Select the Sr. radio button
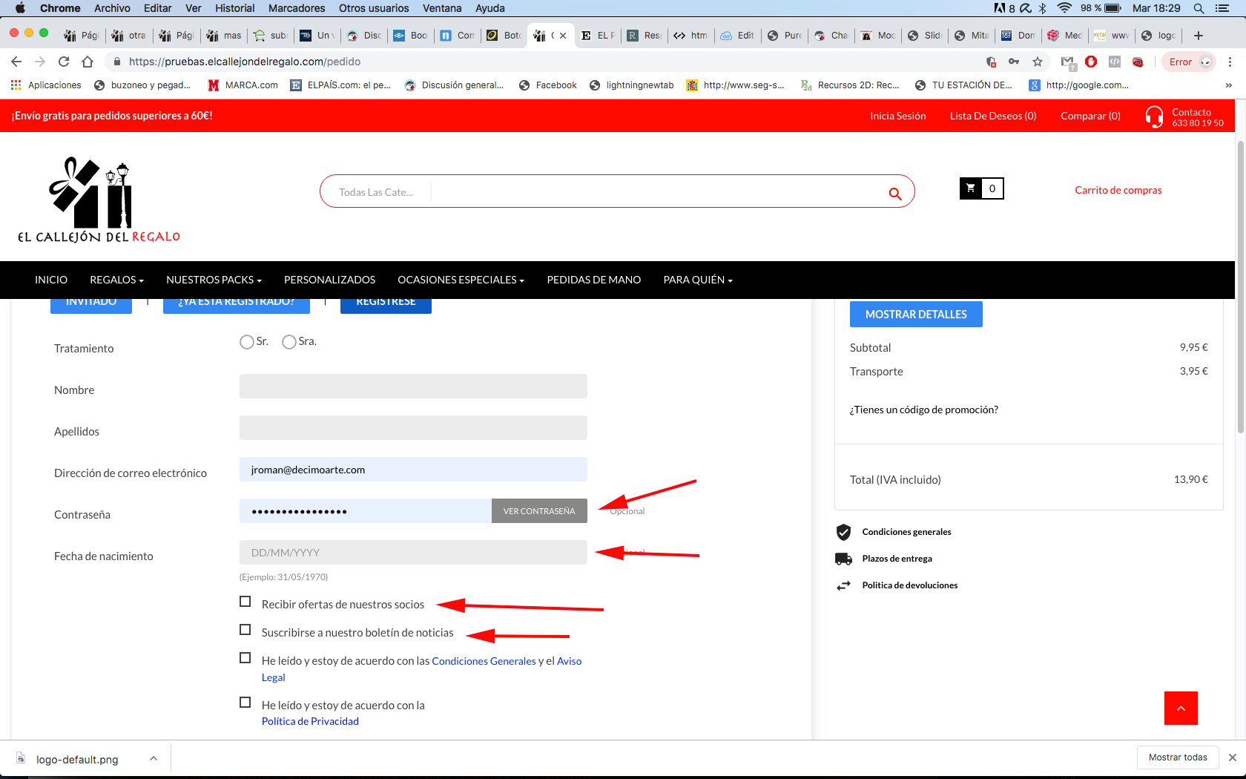Screen dimensions: 1246x779 click(x=247, y=342)
